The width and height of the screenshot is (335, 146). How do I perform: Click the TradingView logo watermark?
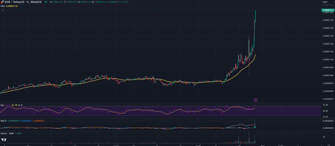pyautogui.click(x=4, y=140)
